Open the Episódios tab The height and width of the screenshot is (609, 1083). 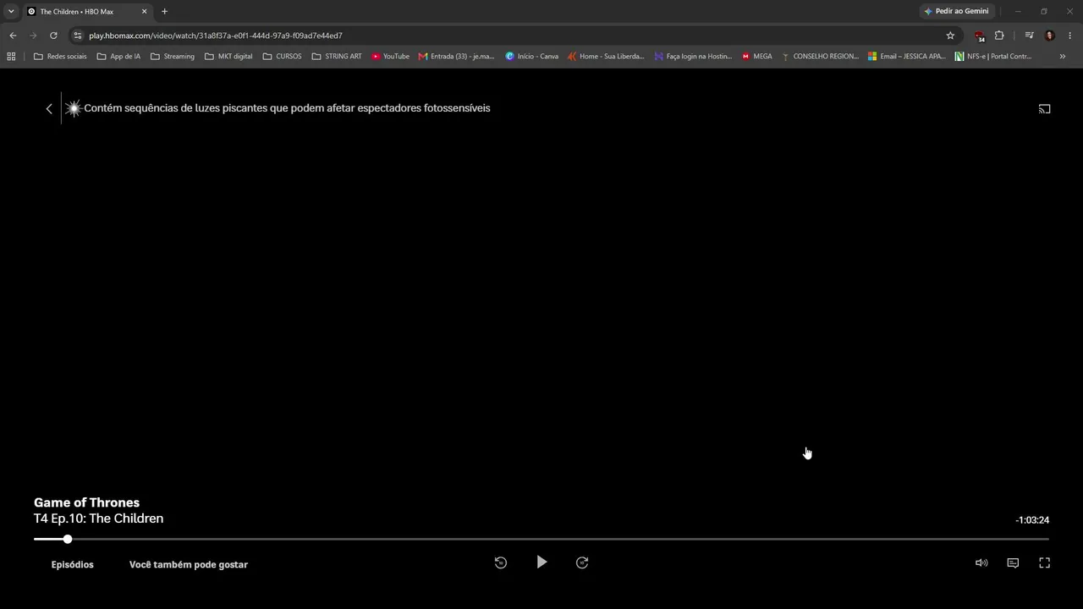tap(72, 564)
